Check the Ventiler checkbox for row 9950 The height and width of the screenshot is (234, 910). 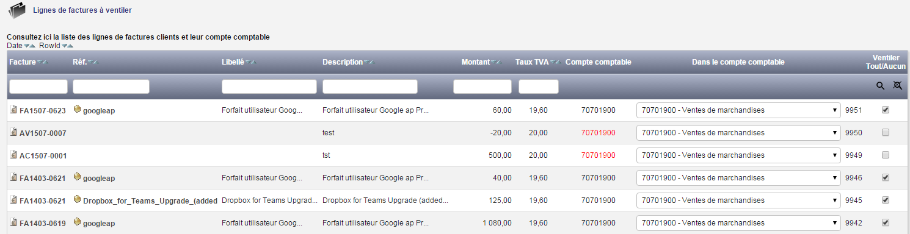coord(886,132)
